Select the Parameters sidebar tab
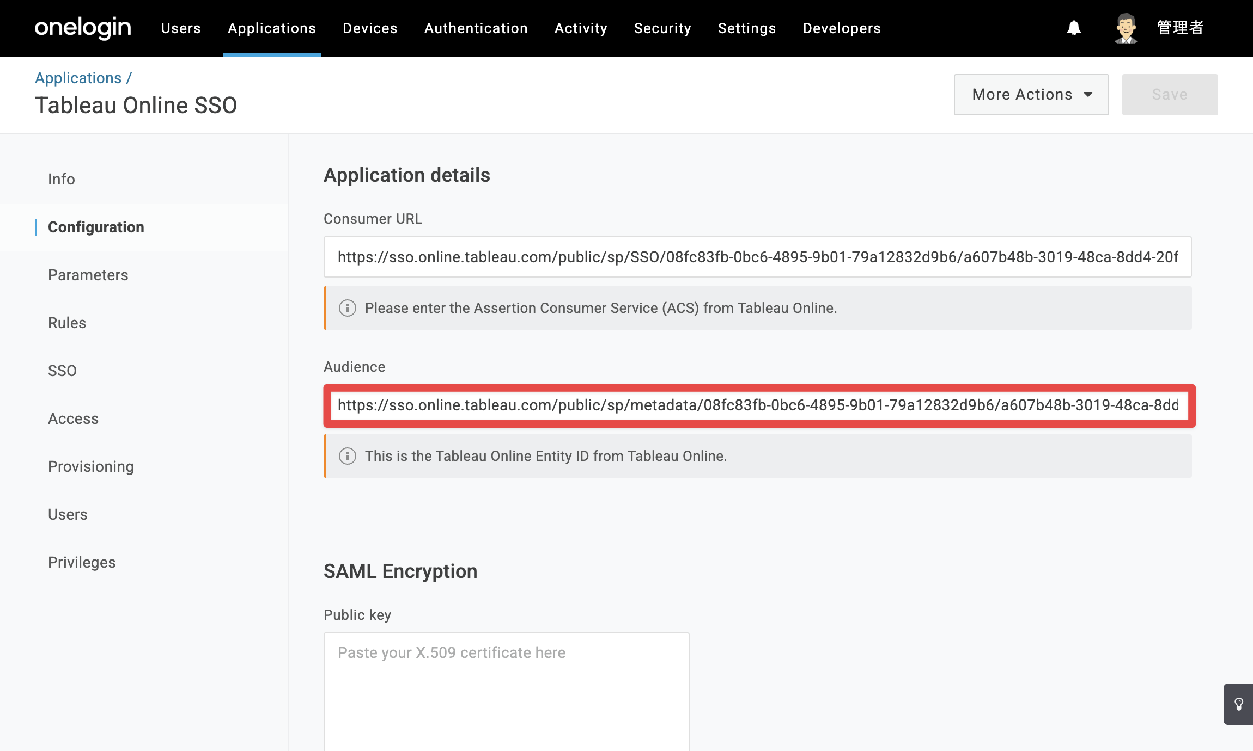Viewport: 1253px width, 751px height. [x=144, y=275]
